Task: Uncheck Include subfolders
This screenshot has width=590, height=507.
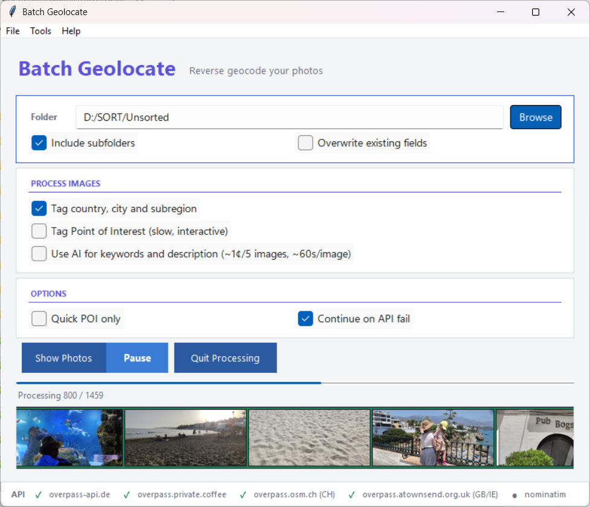Action: pyautogui.click(x=39, y=143)
